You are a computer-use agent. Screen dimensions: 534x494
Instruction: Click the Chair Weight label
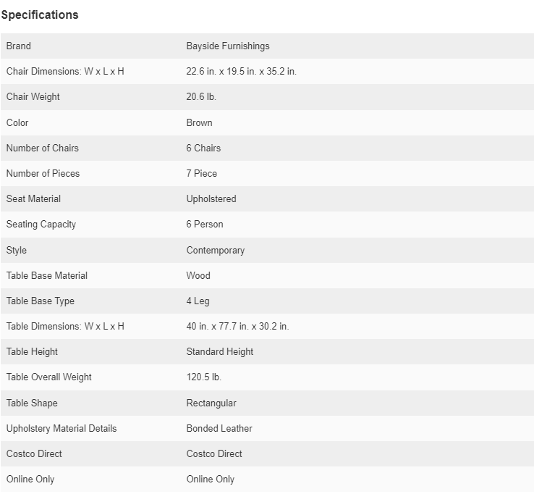click(x=33, y=97)
